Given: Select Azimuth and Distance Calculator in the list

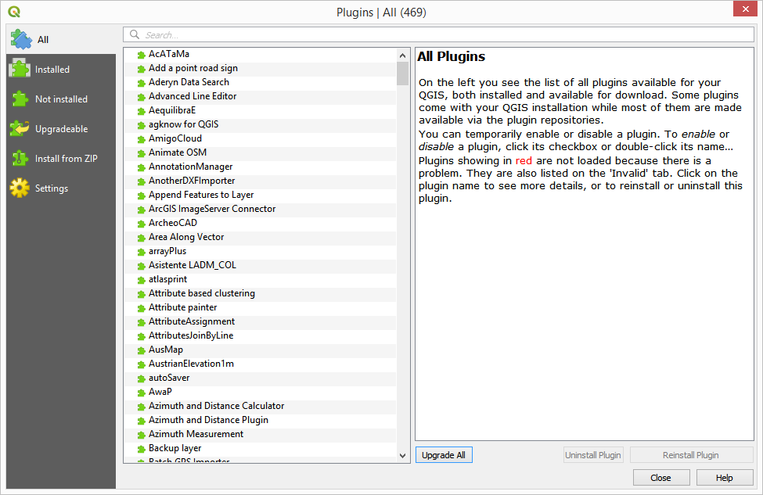Looking at the screenshot, I should (217, 406).
